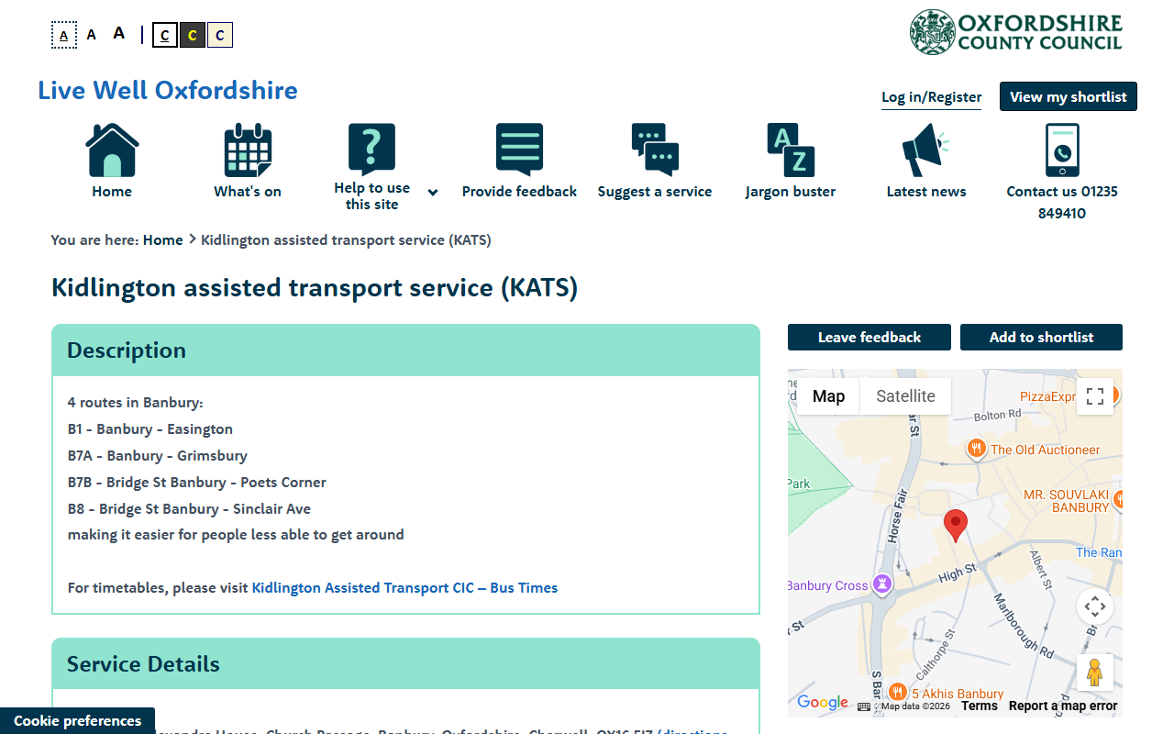This screenshot has height=734, width=1174.
Task: Switch to the Map view tab
Action: (828, 396)
